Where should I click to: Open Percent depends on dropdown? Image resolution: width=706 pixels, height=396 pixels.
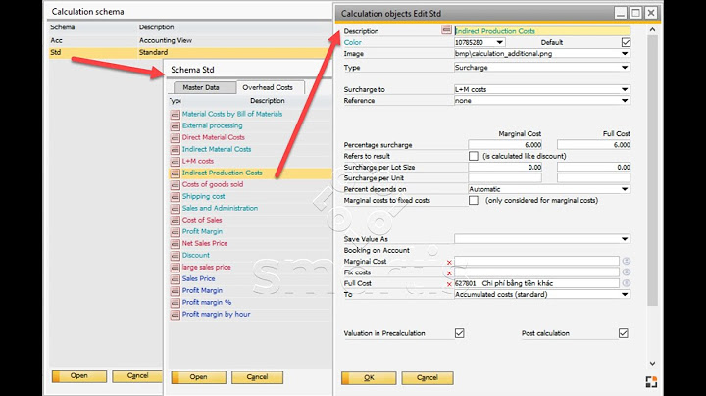point(625,189)
